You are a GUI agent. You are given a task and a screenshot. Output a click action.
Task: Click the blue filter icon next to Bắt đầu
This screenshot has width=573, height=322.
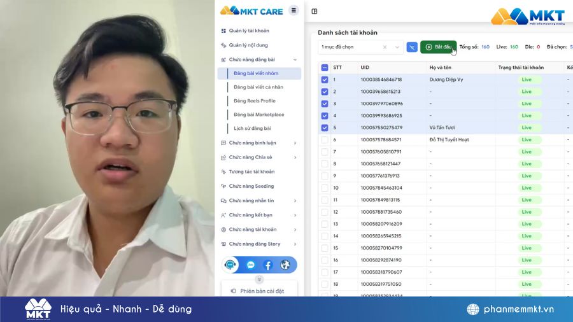[412, 47]
